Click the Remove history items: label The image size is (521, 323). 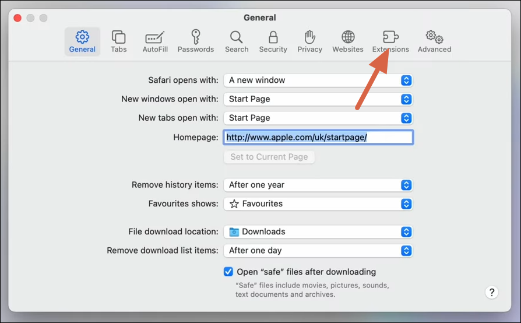(175, 185)
